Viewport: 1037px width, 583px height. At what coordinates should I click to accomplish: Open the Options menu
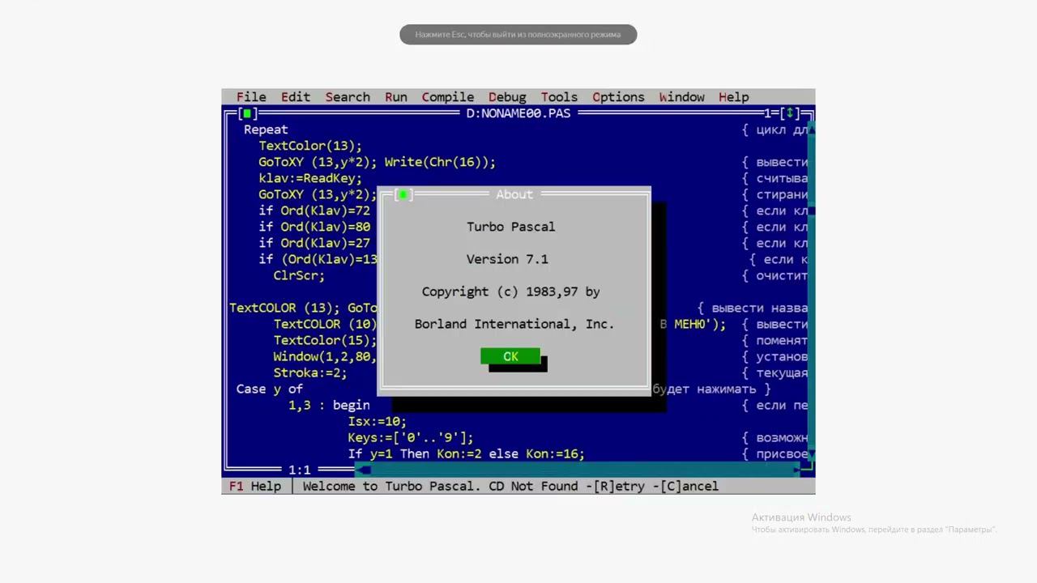(618, 97)
